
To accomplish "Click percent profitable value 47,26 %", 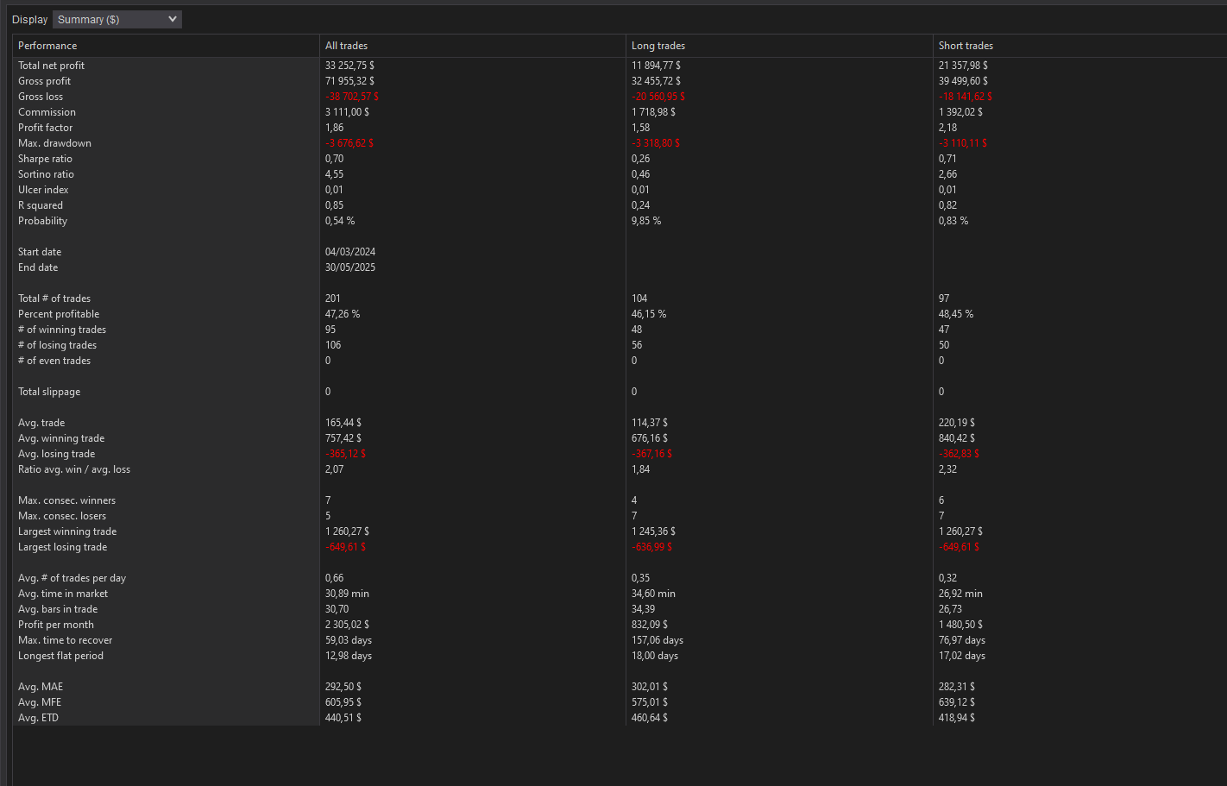I will point(343,314).
